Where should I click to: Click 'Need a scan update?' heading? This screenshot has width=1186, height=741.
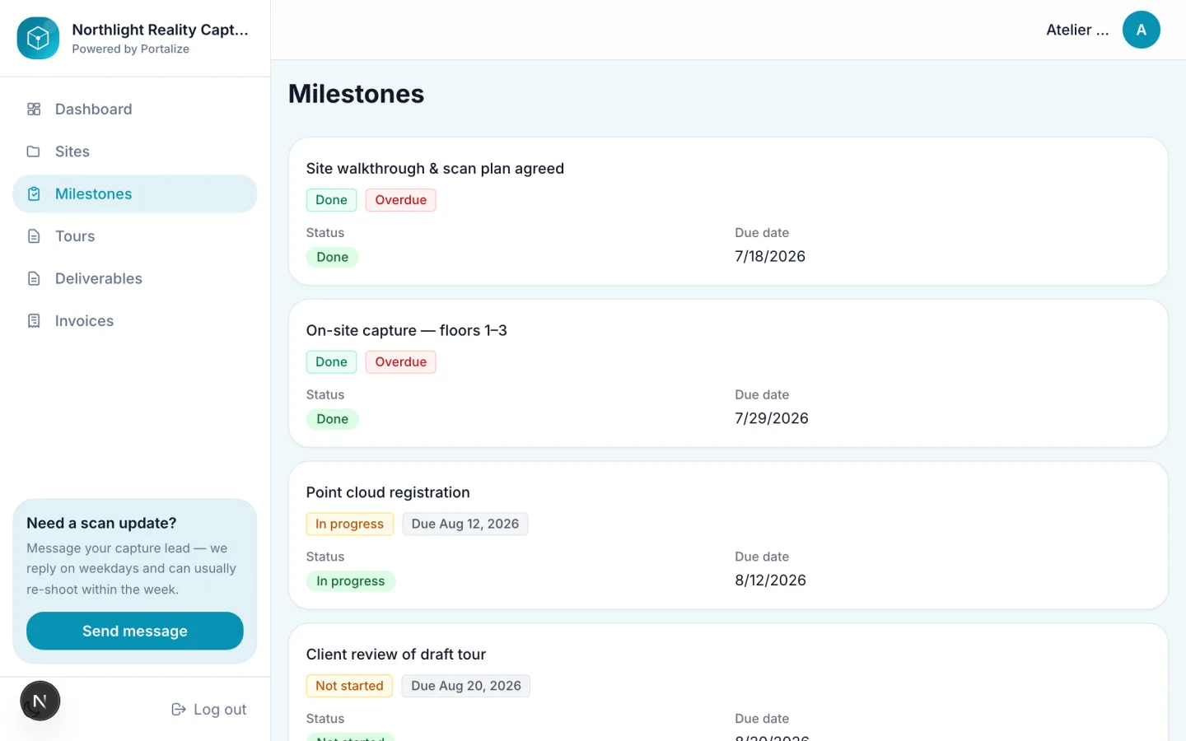pyautogui.click(x=101, y=524)
